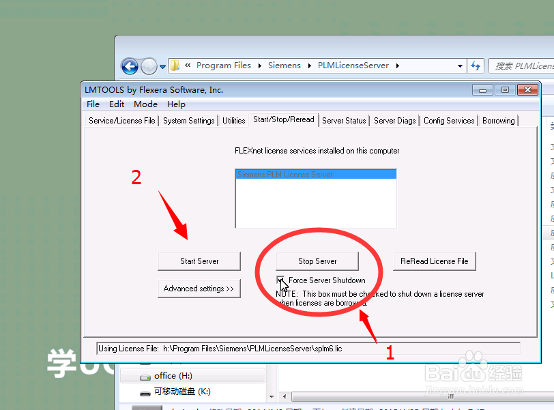Expand the arrow after Siemens
The image size is (554, 410).
pyautogui.click(x=310, y=65)
